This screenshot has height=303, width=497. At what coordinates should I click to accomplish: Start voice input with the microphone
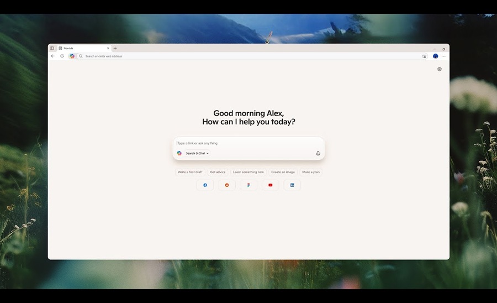click(318, 153)
